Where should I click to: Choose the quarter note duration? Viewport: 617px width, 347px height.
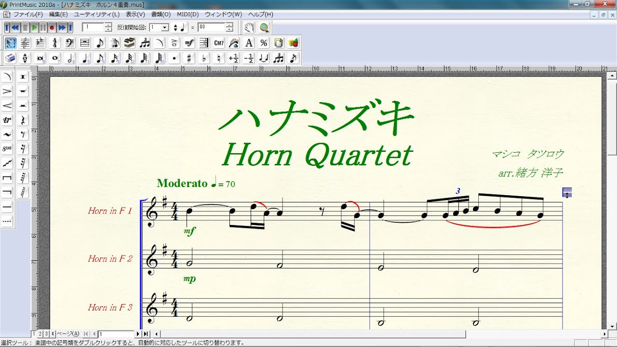(85, 58)
